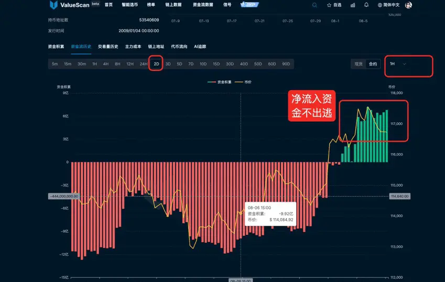Toggle 币价 legend series
This screenshot has width=445, height=282.
pos(243,82)
